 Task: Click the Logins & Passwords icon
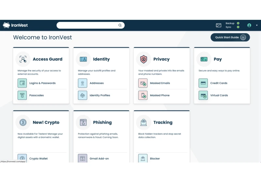coord(22,83)
